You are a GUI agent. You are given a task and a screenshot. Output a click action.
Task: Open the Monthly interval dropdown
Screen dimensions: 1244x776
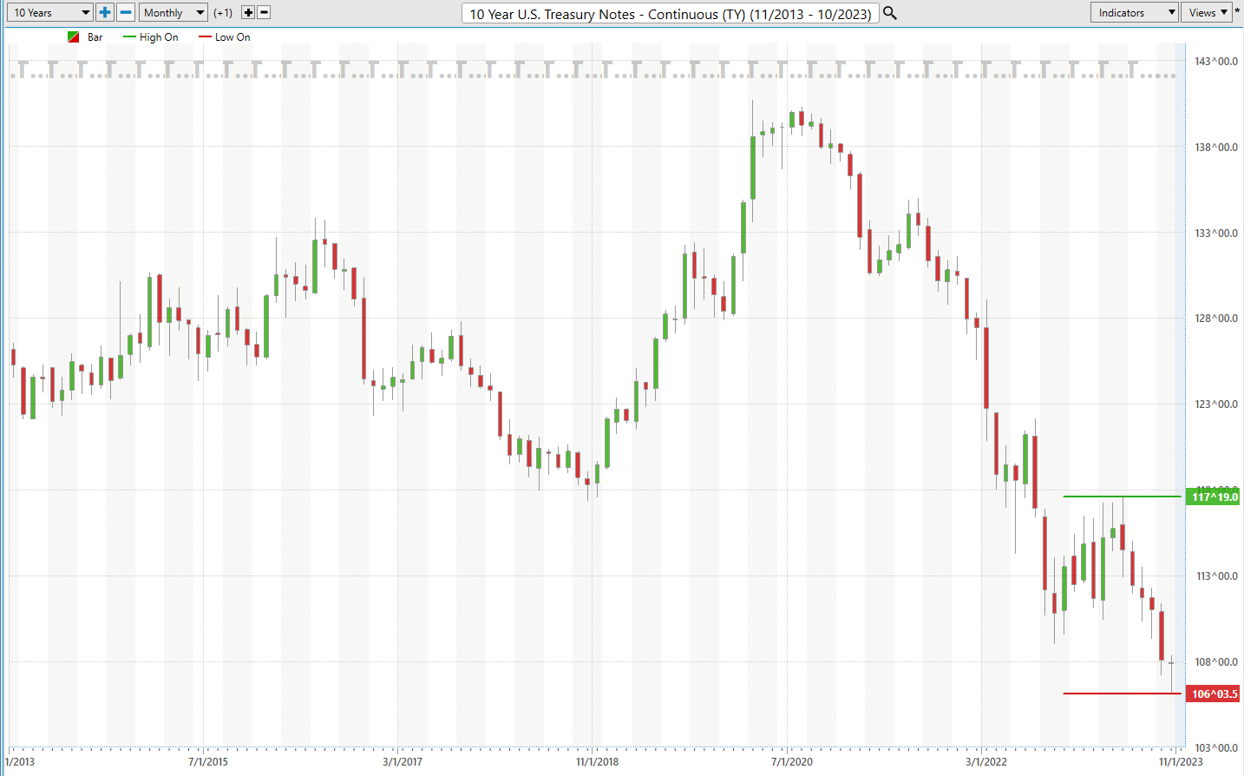click(x=174, y=12)
